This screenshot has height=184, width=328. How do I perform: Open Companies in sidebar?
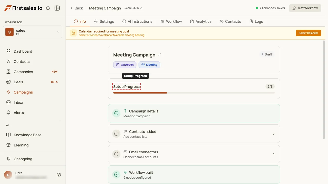(33, 72)
